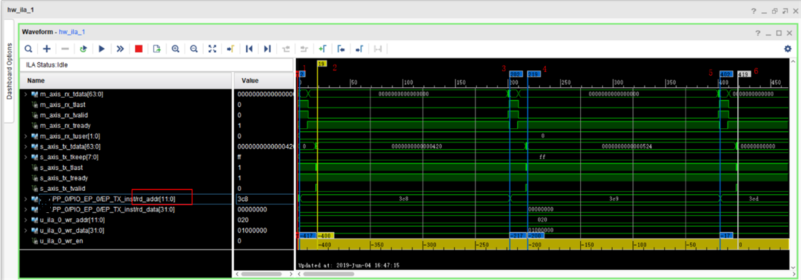Image resolution: width=801 pixels, height=280 pixels.
Task: Zoom out of the waveform
Action: [x=194, y=49]
